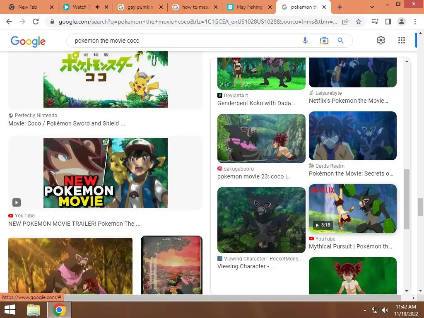The width and height of the screenshot is (424, 318).
Task: Open the Cards Realm image
Action: point(353,136)
